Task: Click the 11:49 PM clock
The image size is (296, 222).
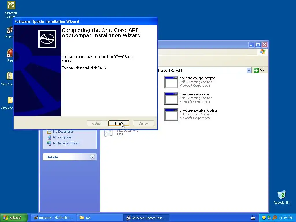Action: pos(285,218)
